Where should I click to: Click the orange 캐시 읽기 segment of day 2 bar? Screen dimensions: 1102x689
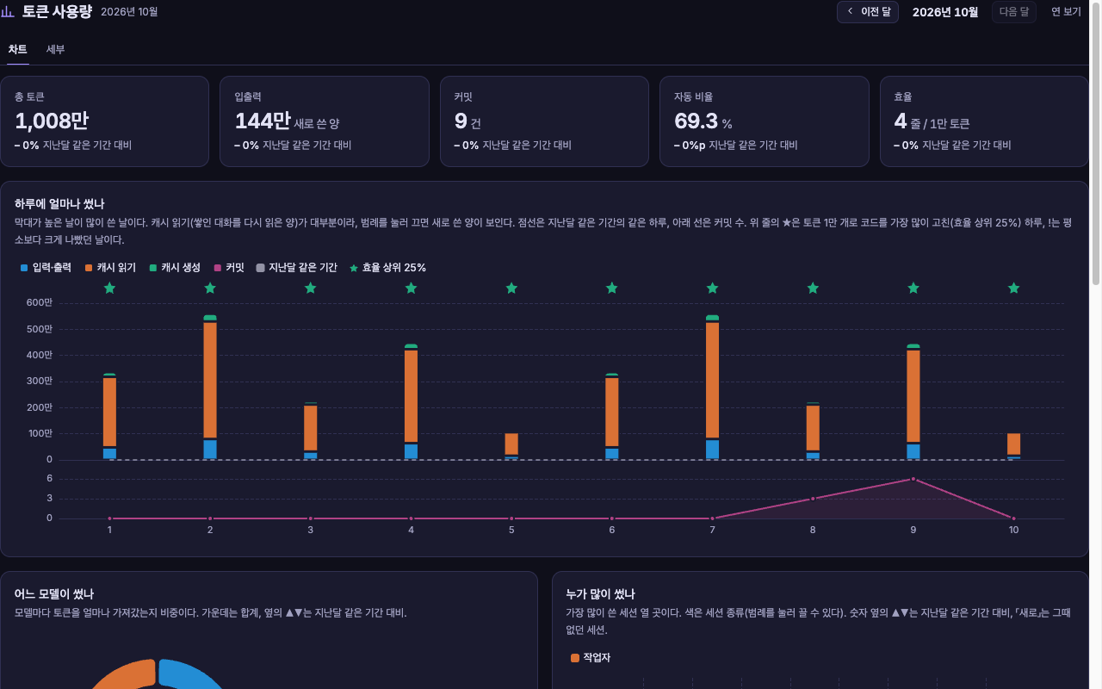[210, 380]
